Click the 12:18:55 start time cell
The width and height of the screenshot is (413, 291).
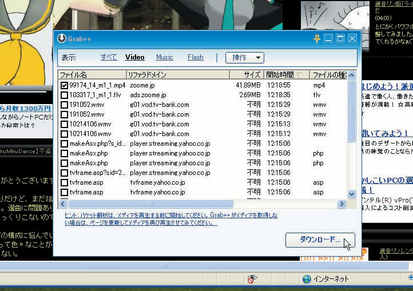[x=279, y=85]
